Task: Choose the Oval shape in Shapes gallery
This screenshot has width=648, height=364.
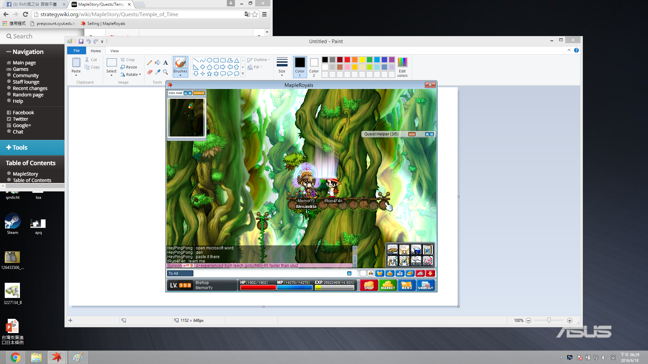Action: (210, 60)
